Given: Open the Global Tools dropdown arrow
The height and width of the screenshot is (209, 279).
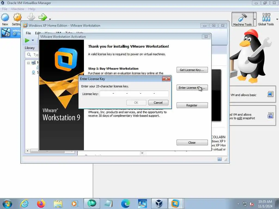Looking at the screenshot, I should pyautogui.click(x=277, y=19).
